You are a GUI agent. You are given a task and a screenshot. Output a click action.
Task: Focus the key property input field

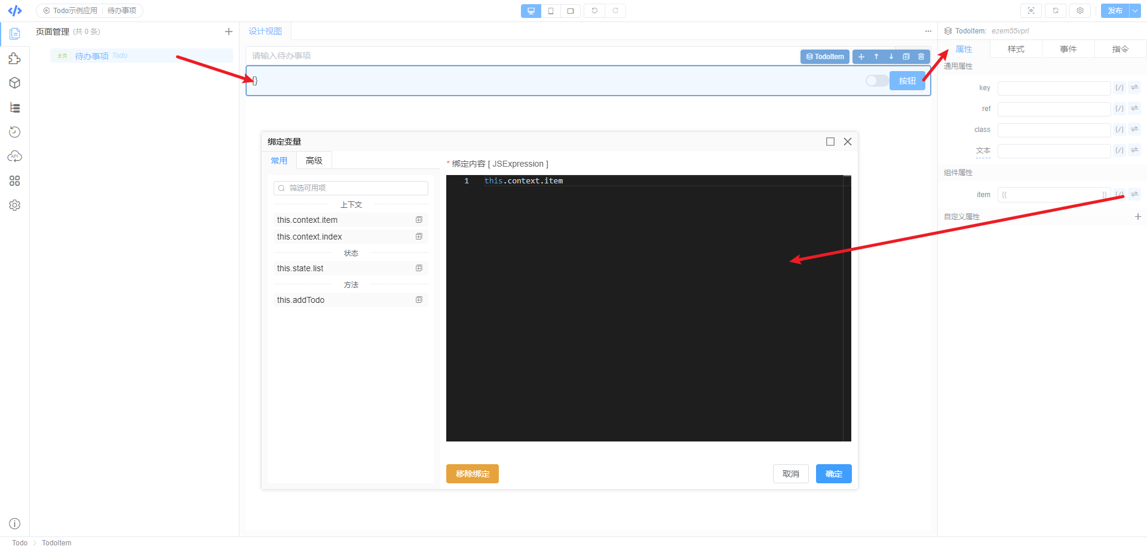[x=1054, y=88]
